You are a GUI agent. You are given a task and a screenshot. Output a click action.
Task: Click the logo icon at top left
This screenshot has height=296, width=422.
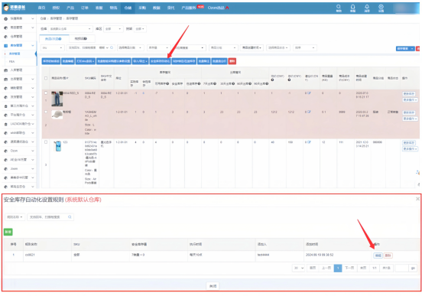[6, 8]
